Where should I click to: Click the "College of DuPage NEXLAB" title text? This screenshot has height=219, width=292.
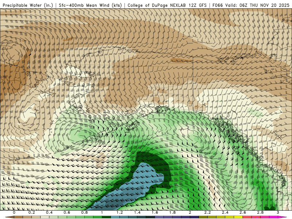point(157,5)
